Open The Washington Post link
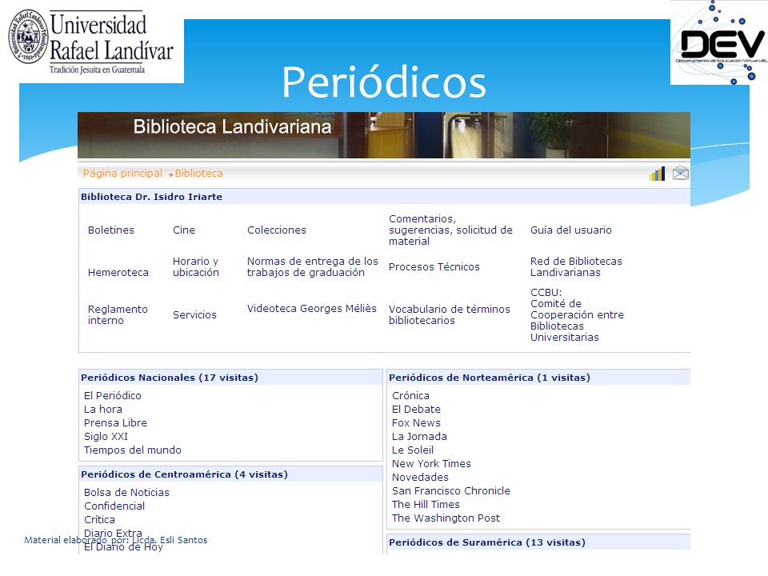The height and width of the screenshot is (576, 768). [446, 518]
